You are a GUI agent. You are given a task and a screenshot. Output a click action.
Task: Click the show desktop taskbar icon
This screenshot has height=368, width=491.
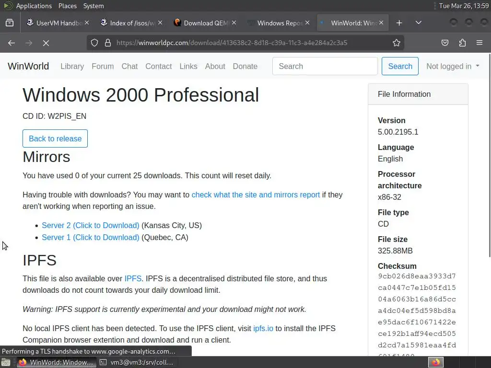coord(6,362)
